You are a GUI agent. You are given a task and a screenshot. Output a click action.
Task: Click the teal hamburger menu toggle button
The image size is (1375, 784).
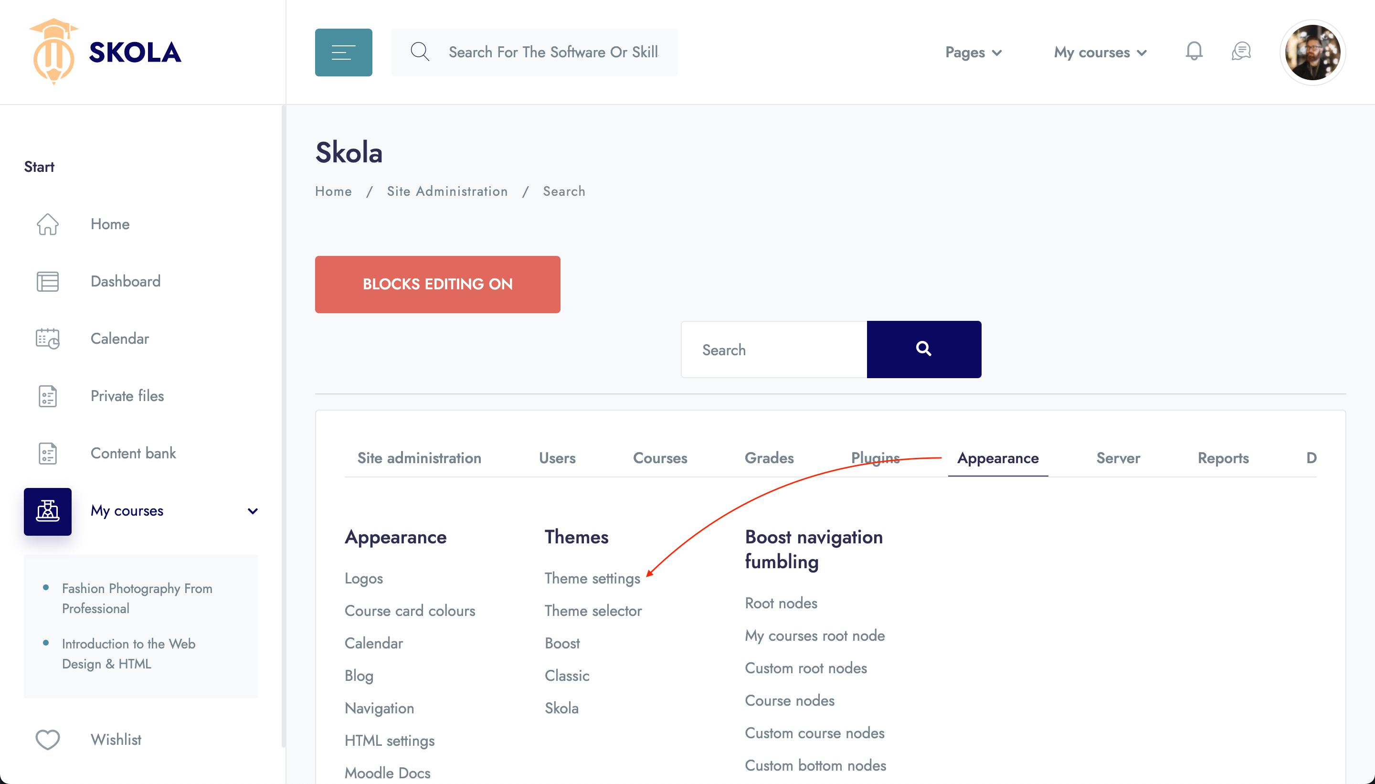tap(343, 52)
